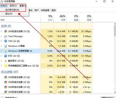Select the 应用 (8) group heading
Screen dimensions: 116x98
6,26
